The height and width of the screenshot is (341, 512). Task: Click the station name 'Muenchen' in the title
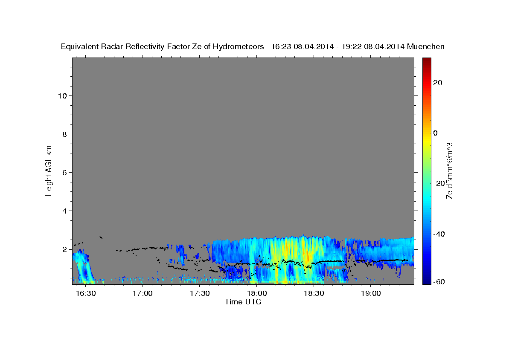pyautogui.click(x=426, y=47)
